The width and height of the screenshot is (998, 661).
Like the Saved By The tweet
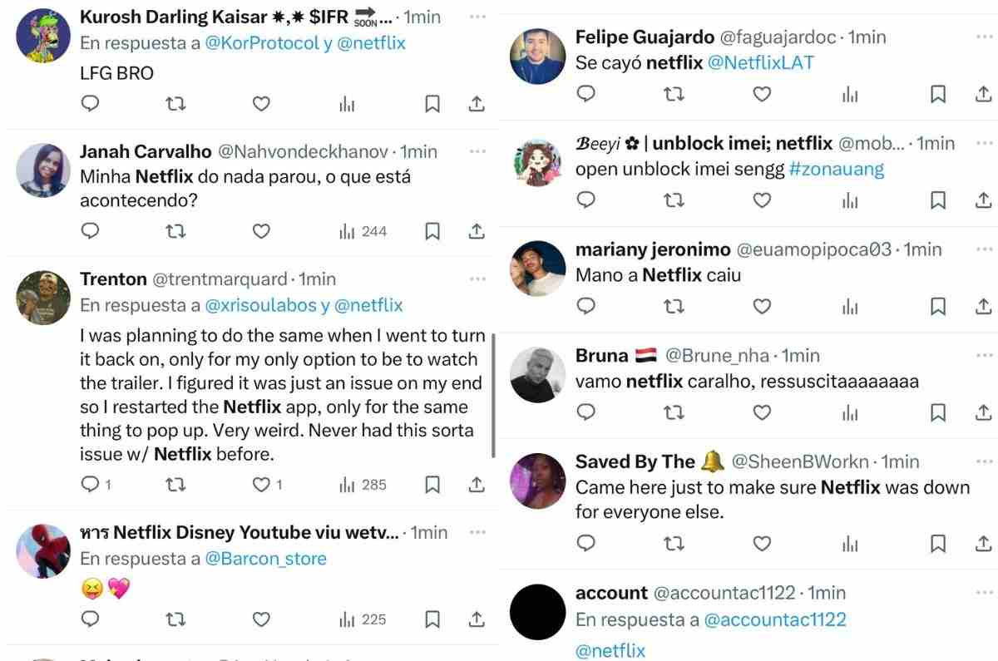(762, 543)
